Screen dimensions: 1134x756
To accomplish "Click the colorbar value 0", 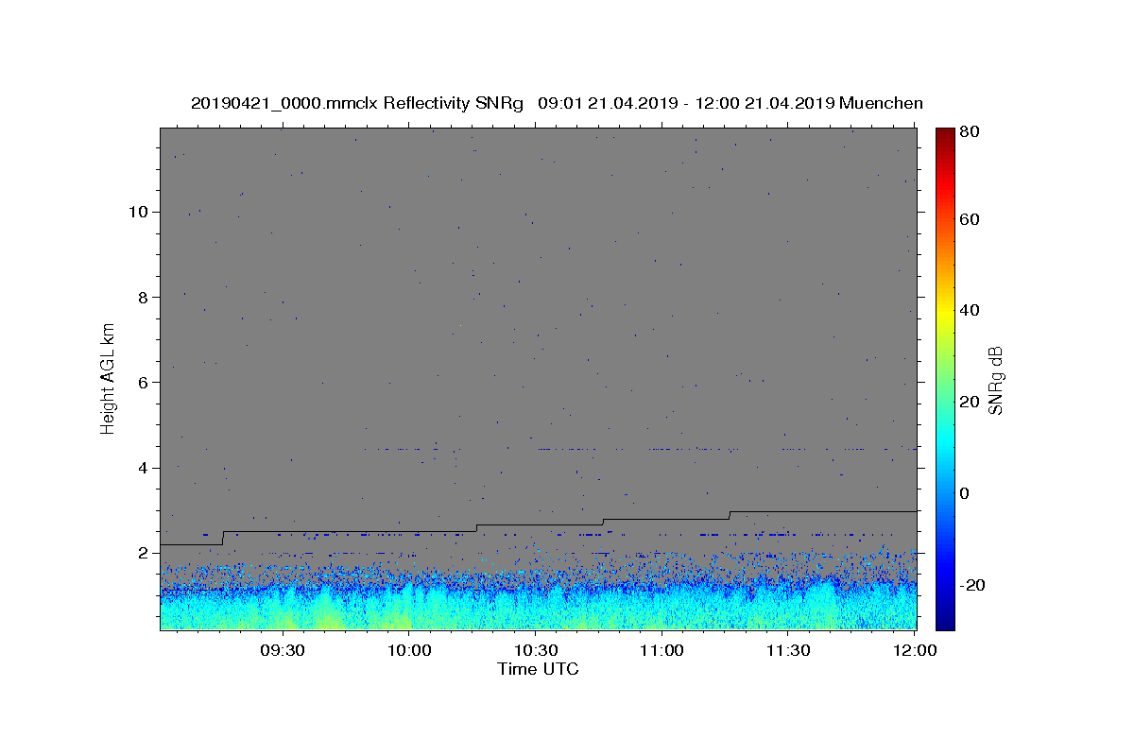I will coord(965,493).
